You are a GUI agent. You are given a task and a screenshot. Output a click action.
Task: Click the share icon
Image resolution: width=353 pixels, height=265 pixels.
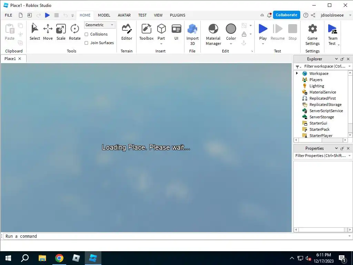pos(313,15)
